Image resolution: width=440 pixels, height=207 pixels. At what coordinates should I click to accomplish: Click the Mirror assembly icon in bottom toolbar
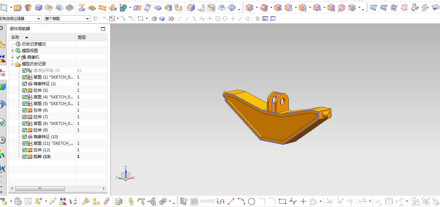[x=63, y=201]
